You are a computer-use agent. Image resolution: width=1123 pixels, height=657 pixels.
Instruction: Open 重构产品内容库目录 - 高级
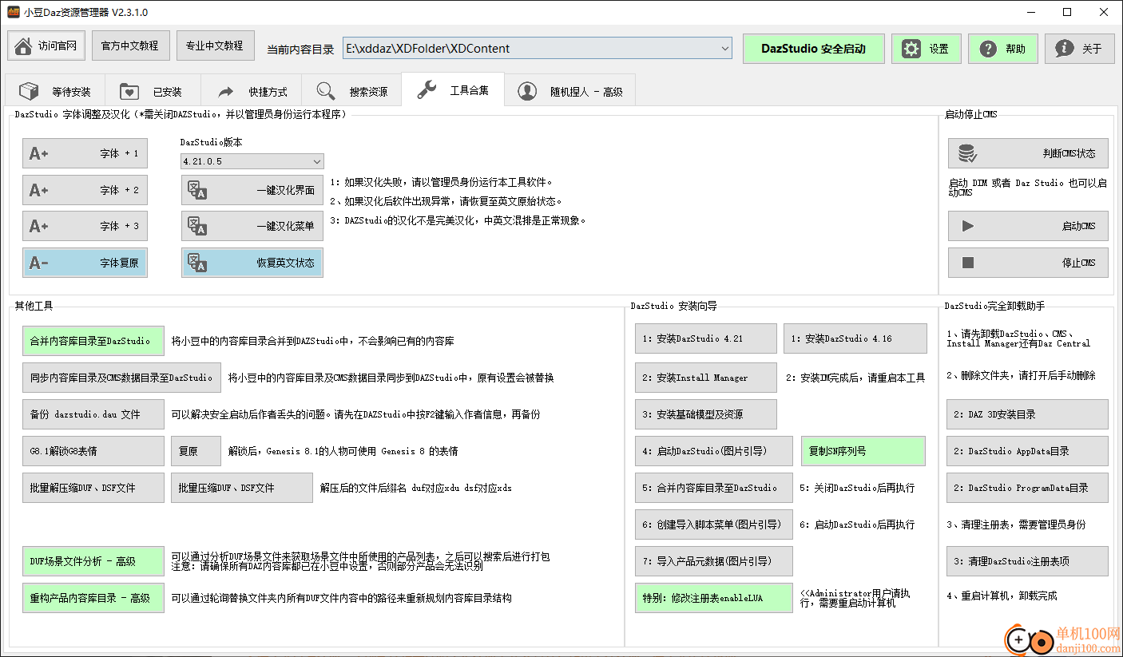tap(93, 598)
